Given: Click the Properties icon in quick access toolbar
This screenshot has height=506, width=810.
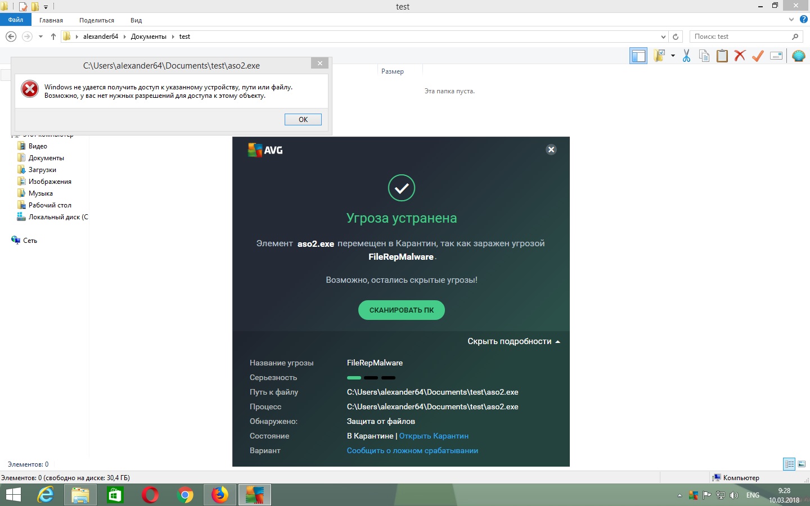Looking at the screenshot, I should click(23, 7).
